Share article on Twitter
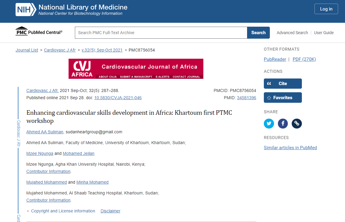This screenshot has width=345, height=222. coord(269,123)
